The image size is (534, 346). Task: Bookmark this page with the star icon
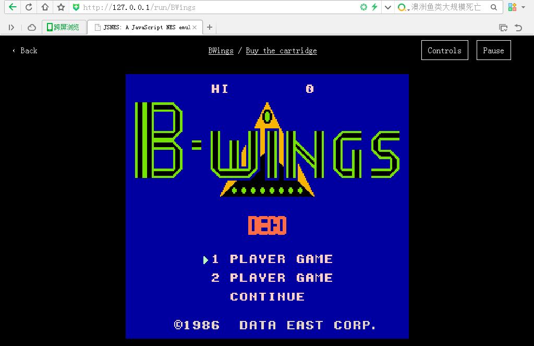(x=61, y=7)
